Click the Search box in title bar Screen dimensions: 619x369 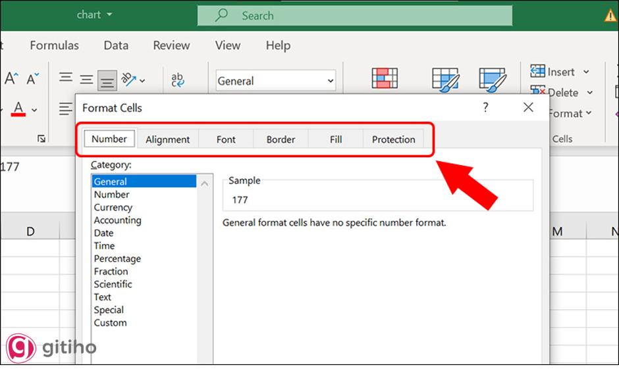(354, 15)
